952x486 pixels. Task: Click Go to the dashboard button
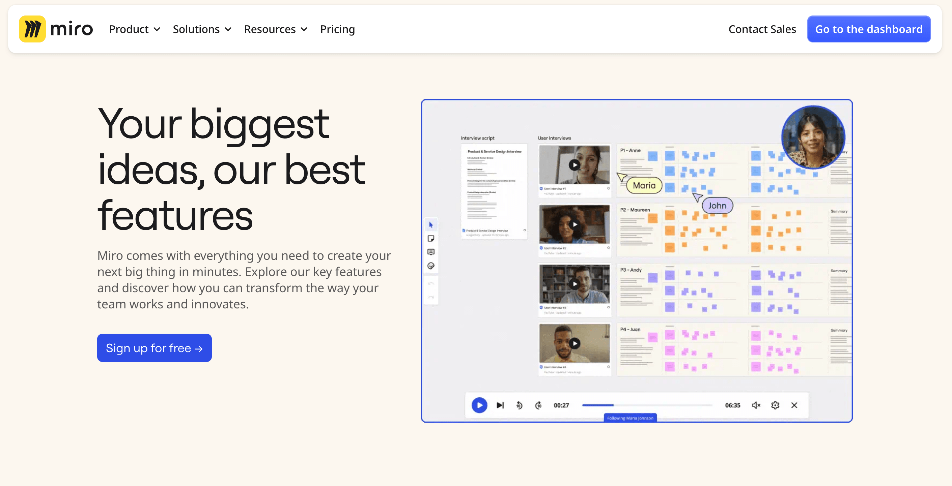868,29
